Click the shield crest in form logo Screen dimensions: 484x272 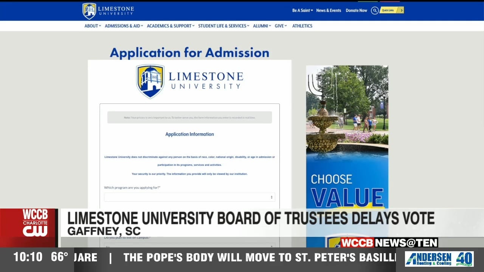click(150, 81)
